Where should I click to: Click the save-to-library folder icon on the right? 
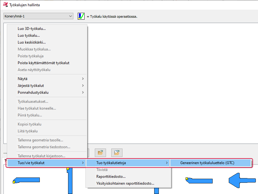[117, 153]
